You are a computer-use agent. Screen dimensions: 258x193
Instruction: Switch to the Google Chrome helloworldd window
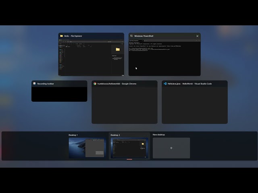(124, 105)
